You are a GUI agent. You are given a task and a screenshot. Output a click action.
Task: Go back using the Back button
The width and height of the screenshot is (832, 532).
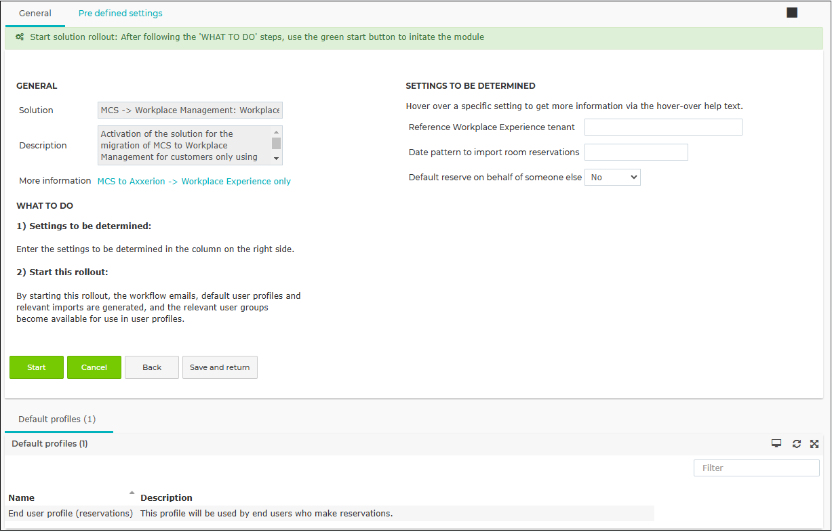(x=152, y=367)
